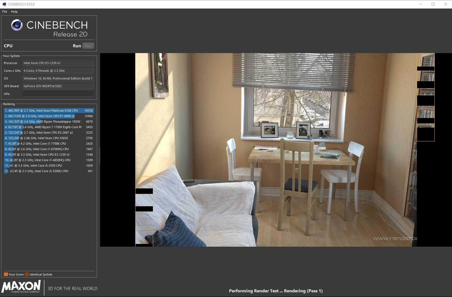Click the brown Identical System legend swatch
This screenshot has height=297, width=452.
(x=27, y=274)
